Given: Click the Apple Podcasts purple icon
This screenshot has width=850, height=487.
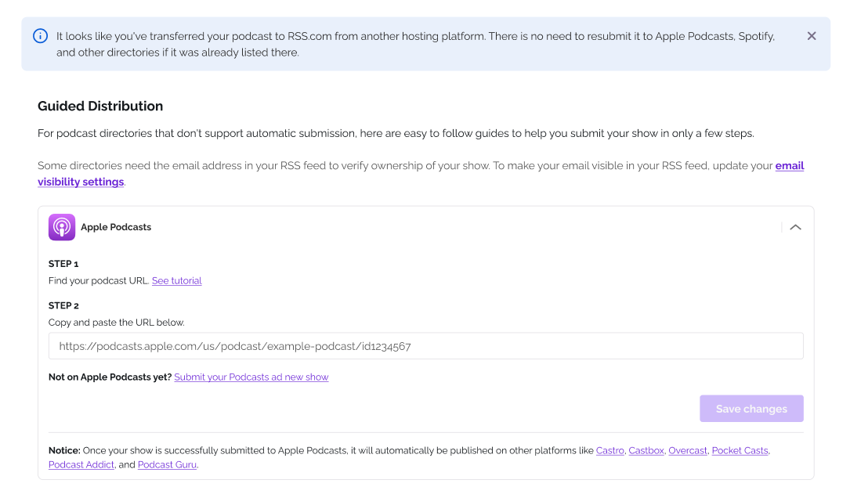Looking at the screenshot, I should click(x=62, y=227).
